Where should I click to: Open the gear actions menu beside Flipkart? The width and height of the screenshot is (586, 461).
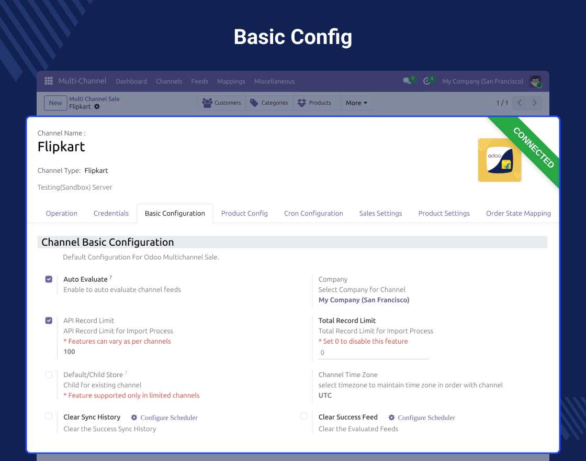click(97, 107)
